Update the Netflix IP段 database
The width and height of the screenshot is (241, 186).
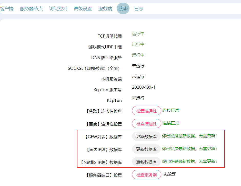pyautogui.click(x=146, y=162)
